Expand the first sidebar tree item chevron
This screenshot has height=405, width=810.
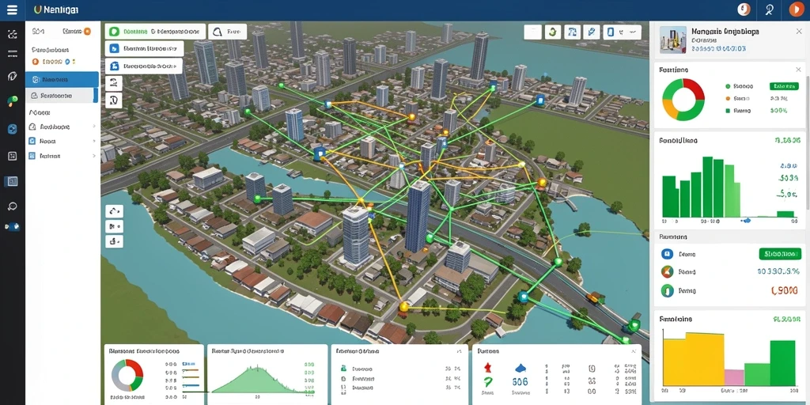point(94,126)
